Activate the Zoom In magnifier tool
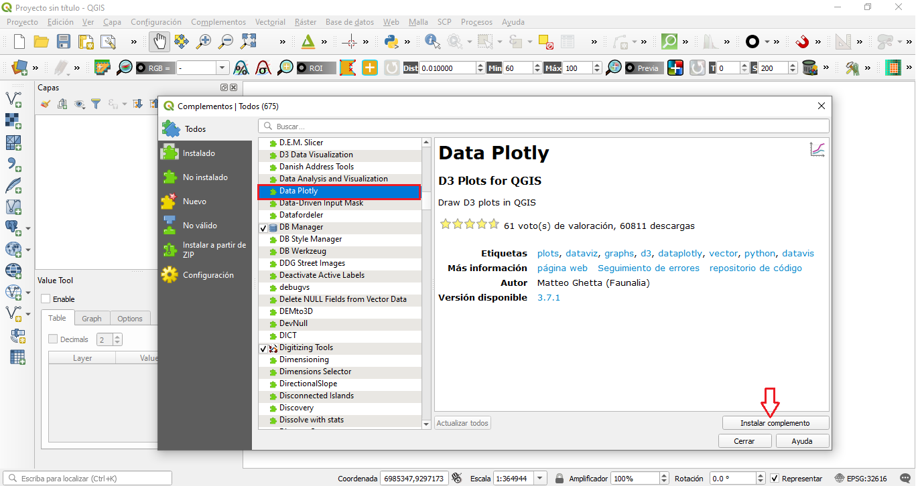Viewport: 918px width, 486px height. (202, 42)
